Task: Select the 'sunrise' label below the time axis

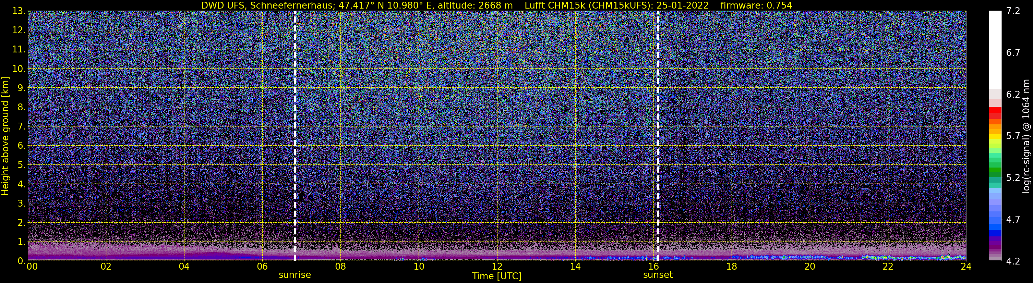Action: pos(295,275)
